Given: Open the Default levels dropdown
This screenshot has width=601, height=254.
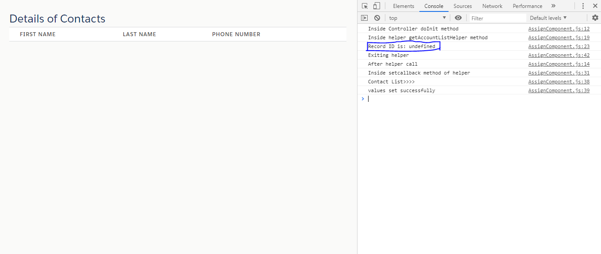Looking at the screenshot, I should click(548, 18).
